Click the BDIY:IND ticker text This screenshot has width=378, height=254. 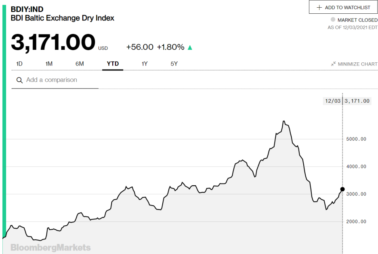(x=27, y=9)
